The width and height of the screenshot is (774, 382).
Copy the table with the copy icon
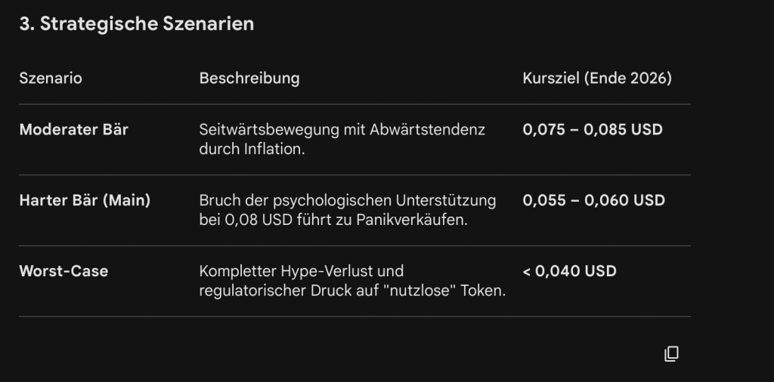(x=671, y=353)
